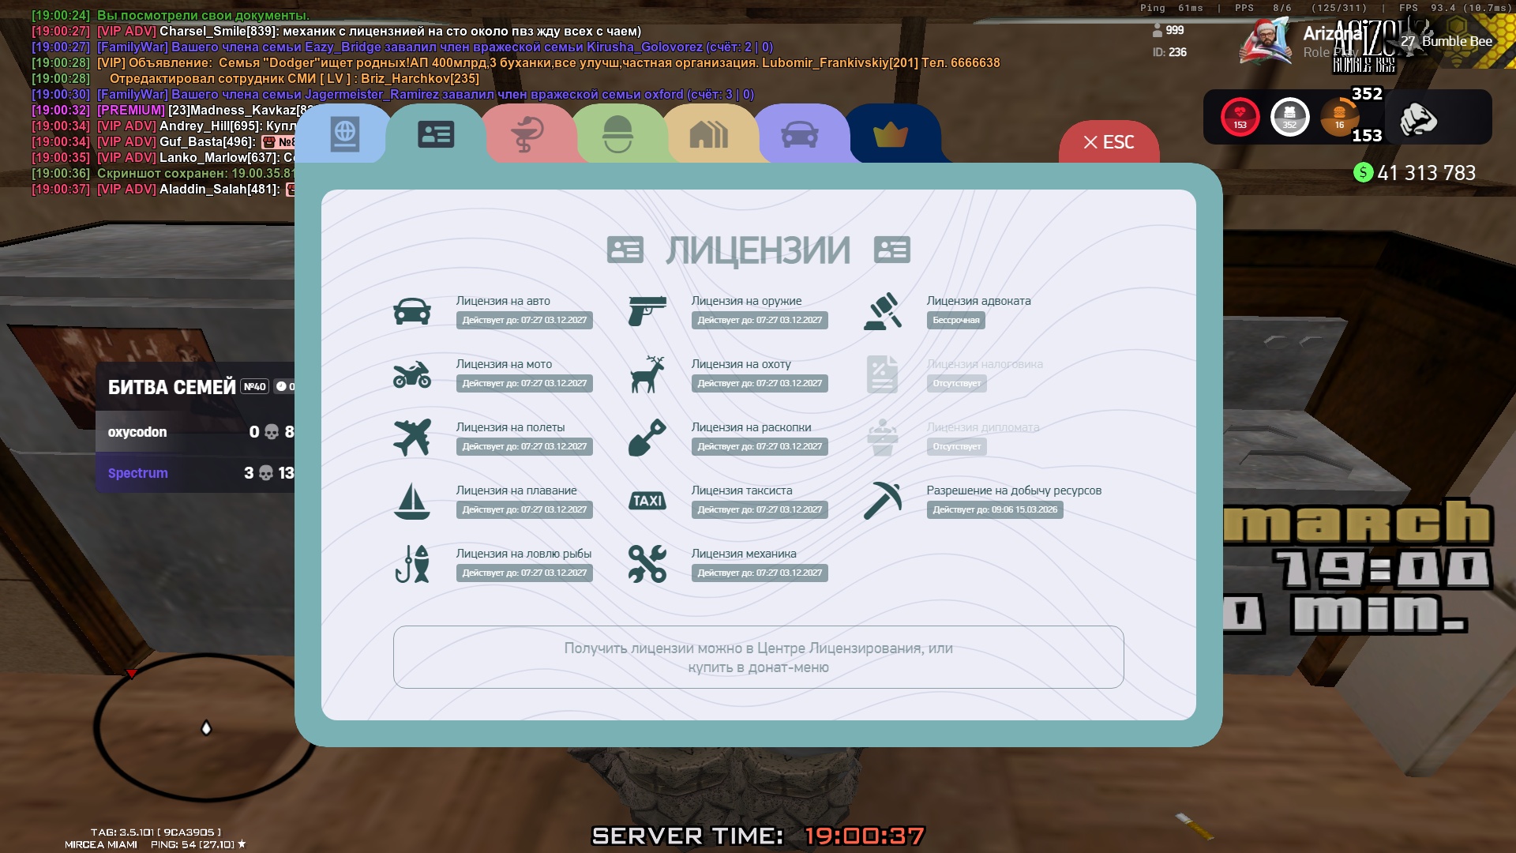Screen dimensions: 1516x853
Task: Open the houses property tab
Action: coord(708,134)
